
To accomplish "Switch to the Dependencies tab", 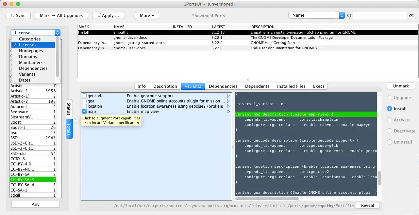I will (x=223, y=86).
